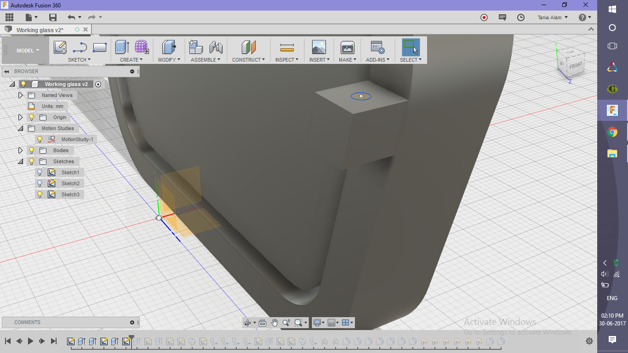Click the Pan hand tool
The height and width of the screenshot is (353, 628).
pos(274,323)
